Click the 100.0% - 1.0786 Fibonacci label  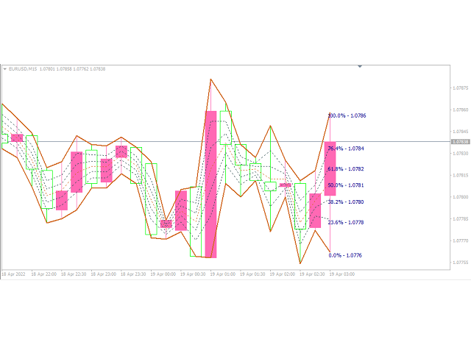347,116
